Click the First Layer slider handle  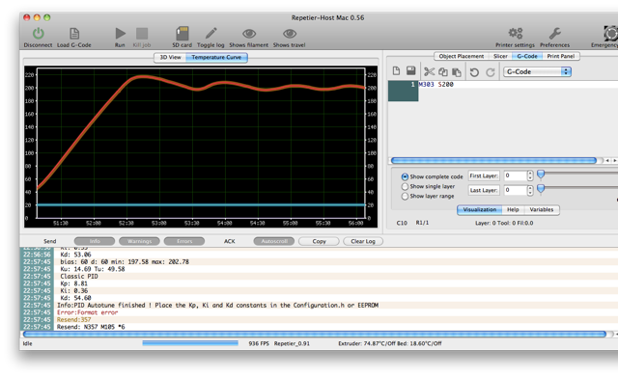point(541,174)
